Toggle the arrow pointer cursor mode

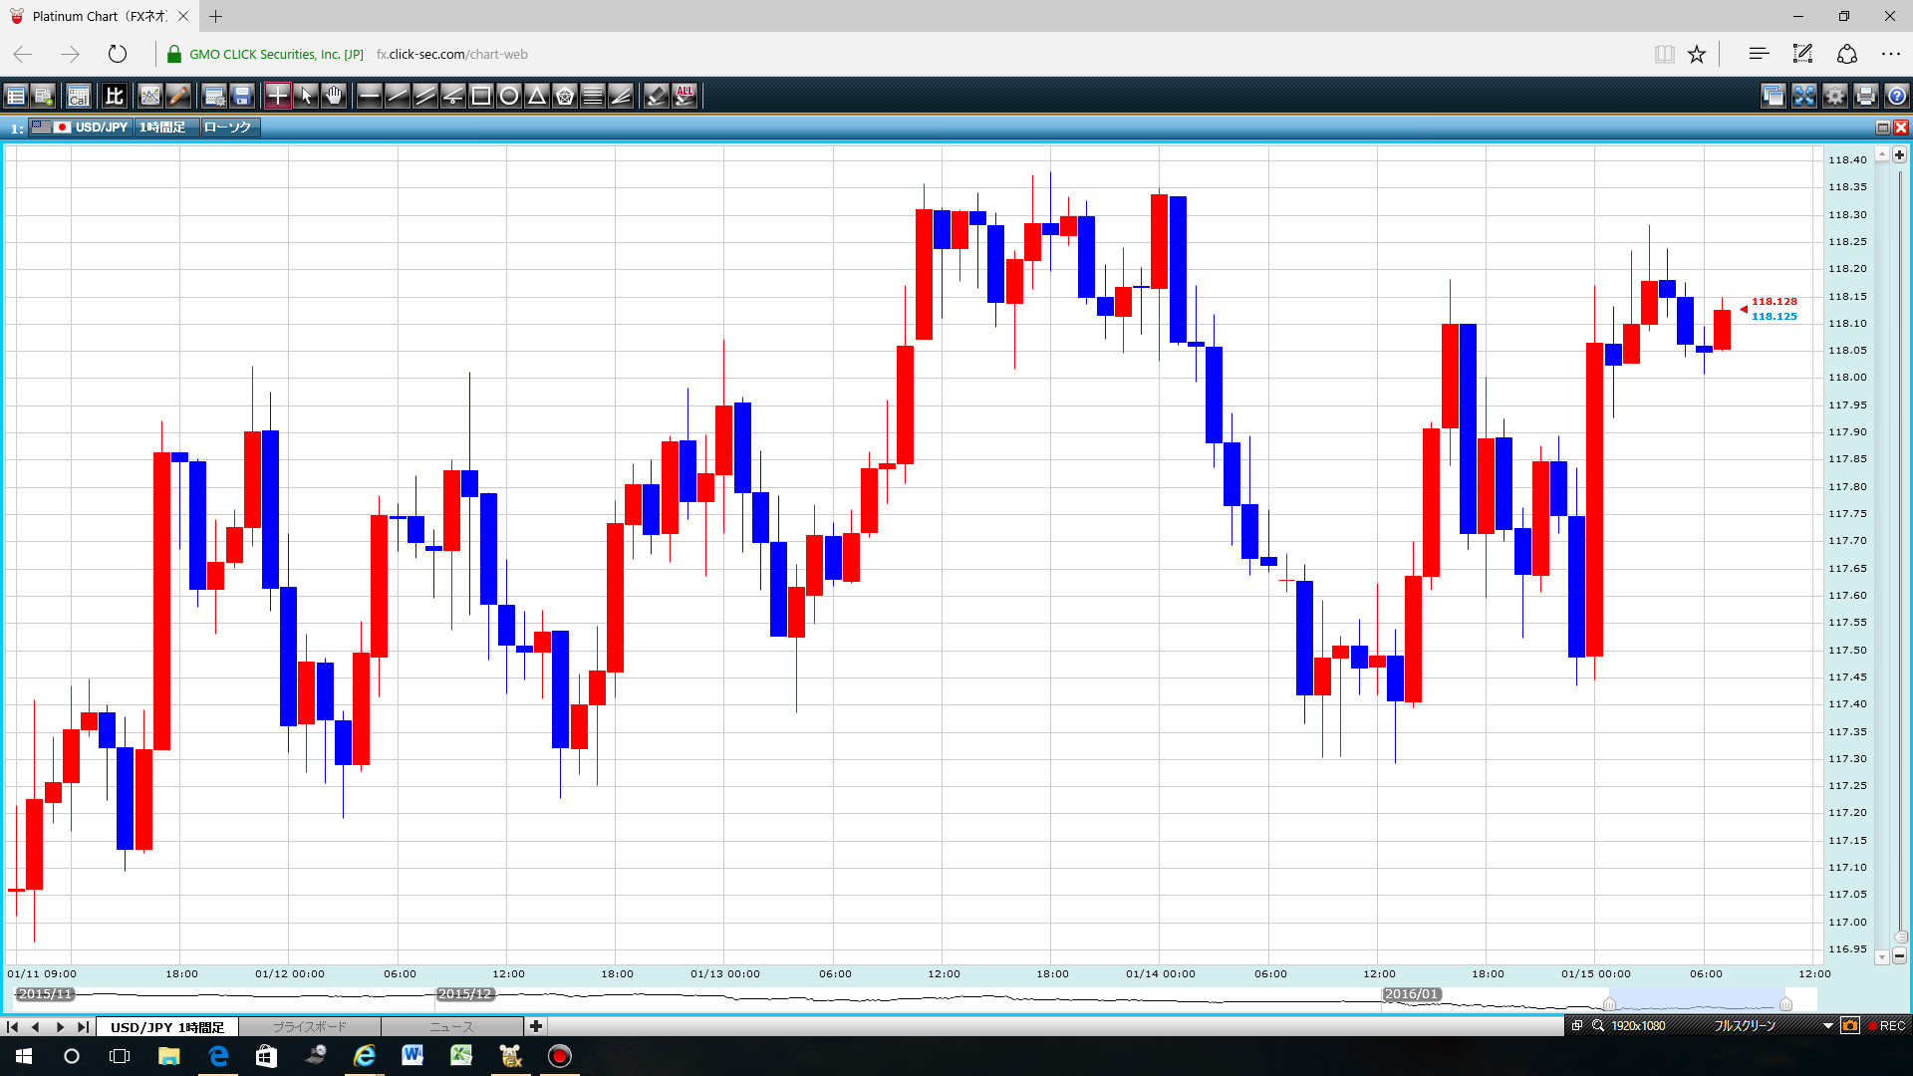tap(306, 96)
